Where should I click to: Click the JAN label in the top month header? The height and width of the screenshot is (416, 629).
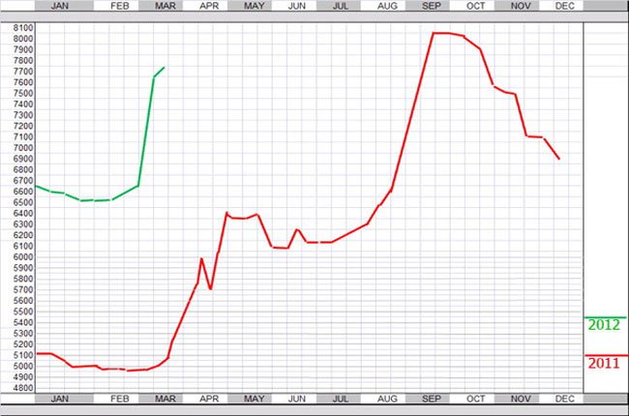tap(60, 6)
